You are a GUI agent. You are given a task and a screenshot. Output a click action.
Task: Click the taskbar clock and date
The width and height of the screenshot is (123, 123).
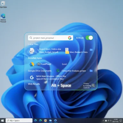pyautogui.click(x=115, y=120)
